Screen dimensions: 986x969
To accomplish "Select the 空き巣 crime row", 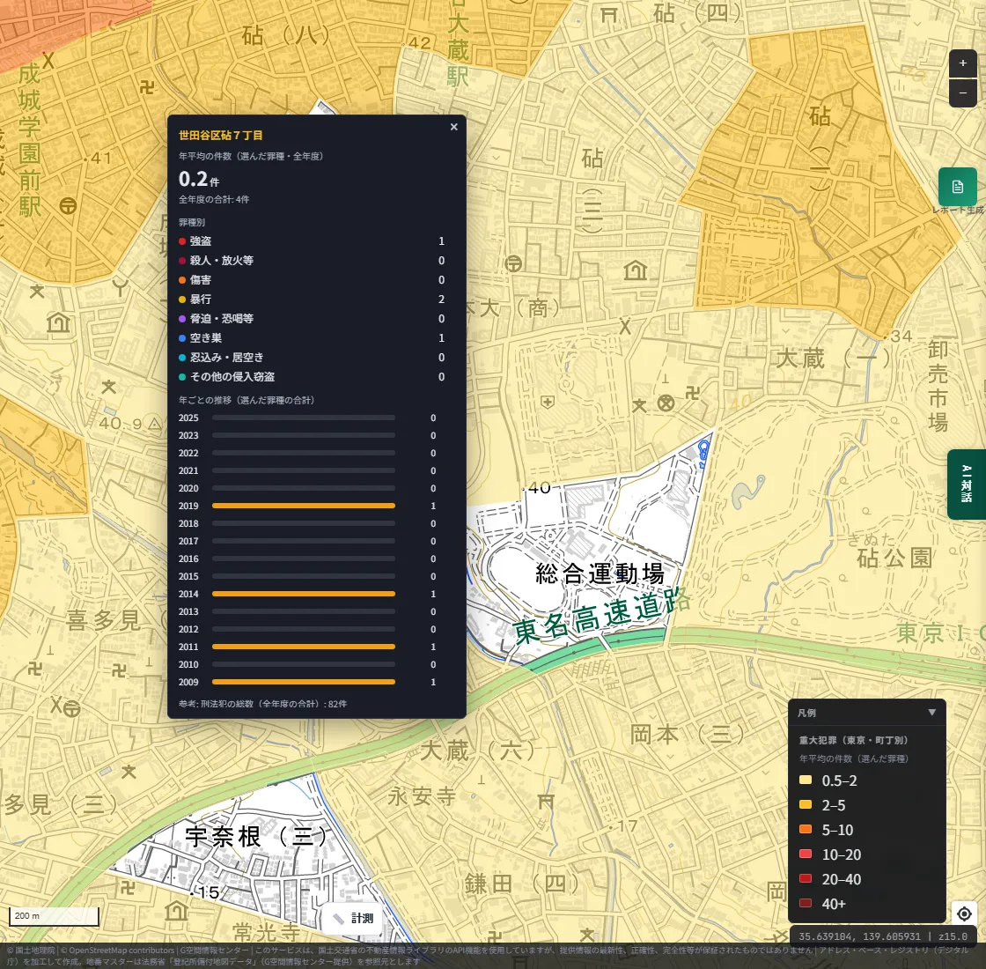I will (x=312, y=338).
